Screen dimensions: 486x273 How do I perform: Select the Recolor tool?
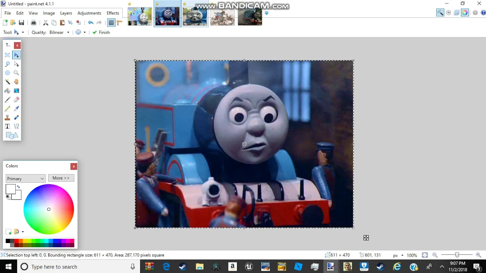pyautogui.click(x=16, y=118)
